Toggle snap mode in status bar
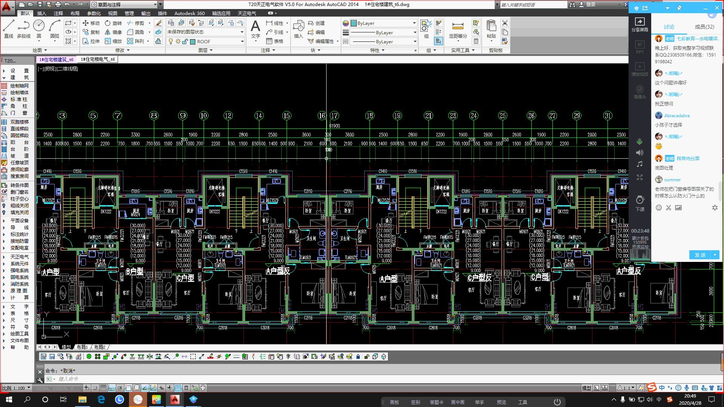724x407 pixels. click(x=95, y=388)
